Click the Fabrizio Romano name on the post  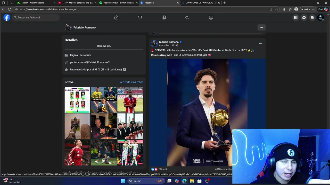click(x=169, y=42)
